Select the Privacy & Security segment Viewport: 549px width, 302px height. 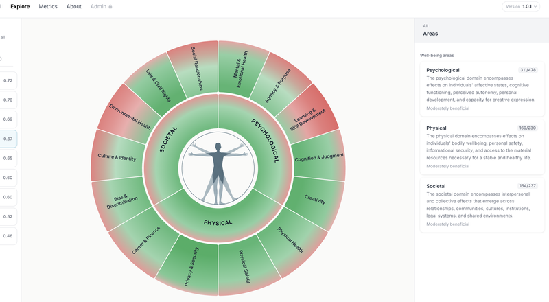tap(191, 267)
